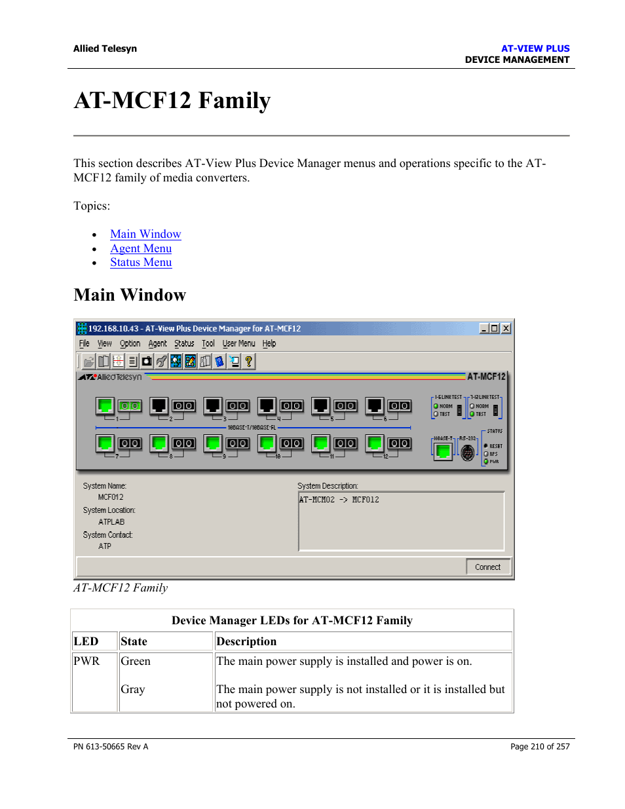Open the View menu

[x=105, y=343]
